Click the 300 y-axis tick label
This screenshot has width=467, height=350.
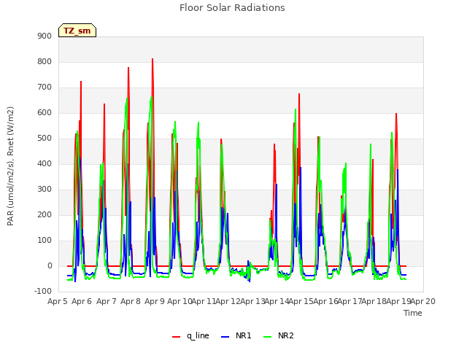click(x=45, y=190)
